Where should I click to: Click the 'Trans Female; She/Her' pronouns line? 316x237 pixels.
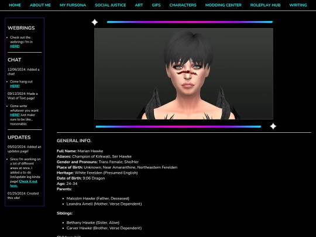pyautogui.click(x=98, y=162)
